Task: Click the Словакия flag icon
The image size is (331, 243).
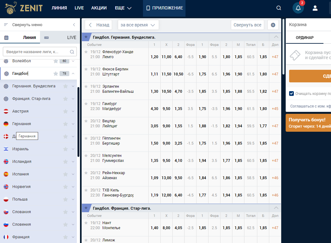Action: pyautogui.click(x=6, y=212)
